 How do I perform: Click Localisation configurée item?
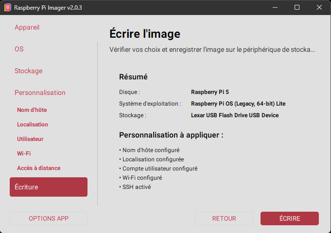click(x=152, y=159)
